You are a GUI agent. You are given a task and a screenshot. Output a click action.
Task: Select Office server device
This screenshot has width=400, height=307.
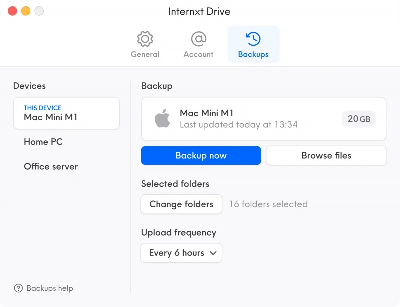click(x=51, y=166)
